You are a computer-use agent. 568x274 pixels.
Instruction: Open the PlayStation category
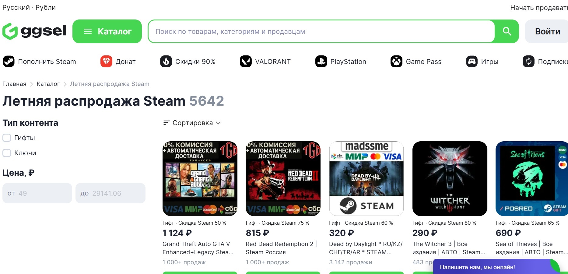[341, 61]
